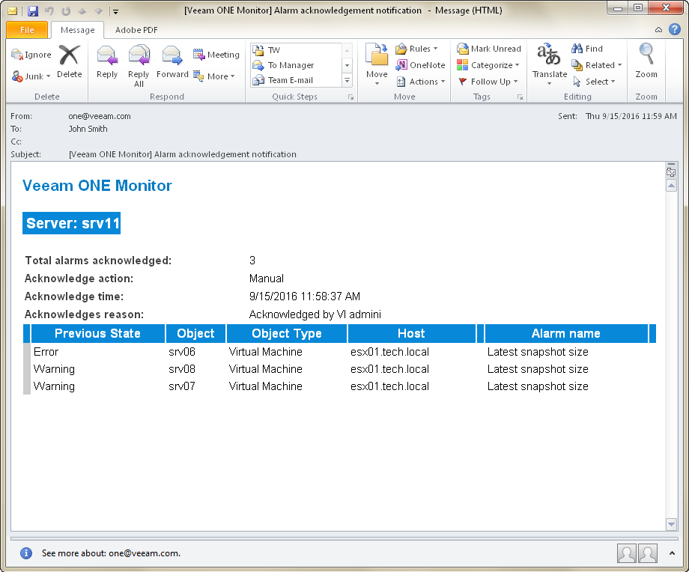Open the Junk dropdown menu
Screen dimensions: 689x572
(31, 76)
